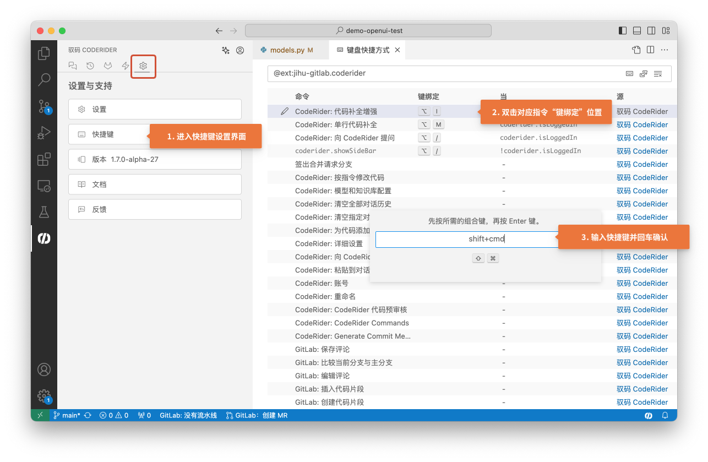Open 反馈 feedback button
Screen dimensions: 708x462
[155, 209]
